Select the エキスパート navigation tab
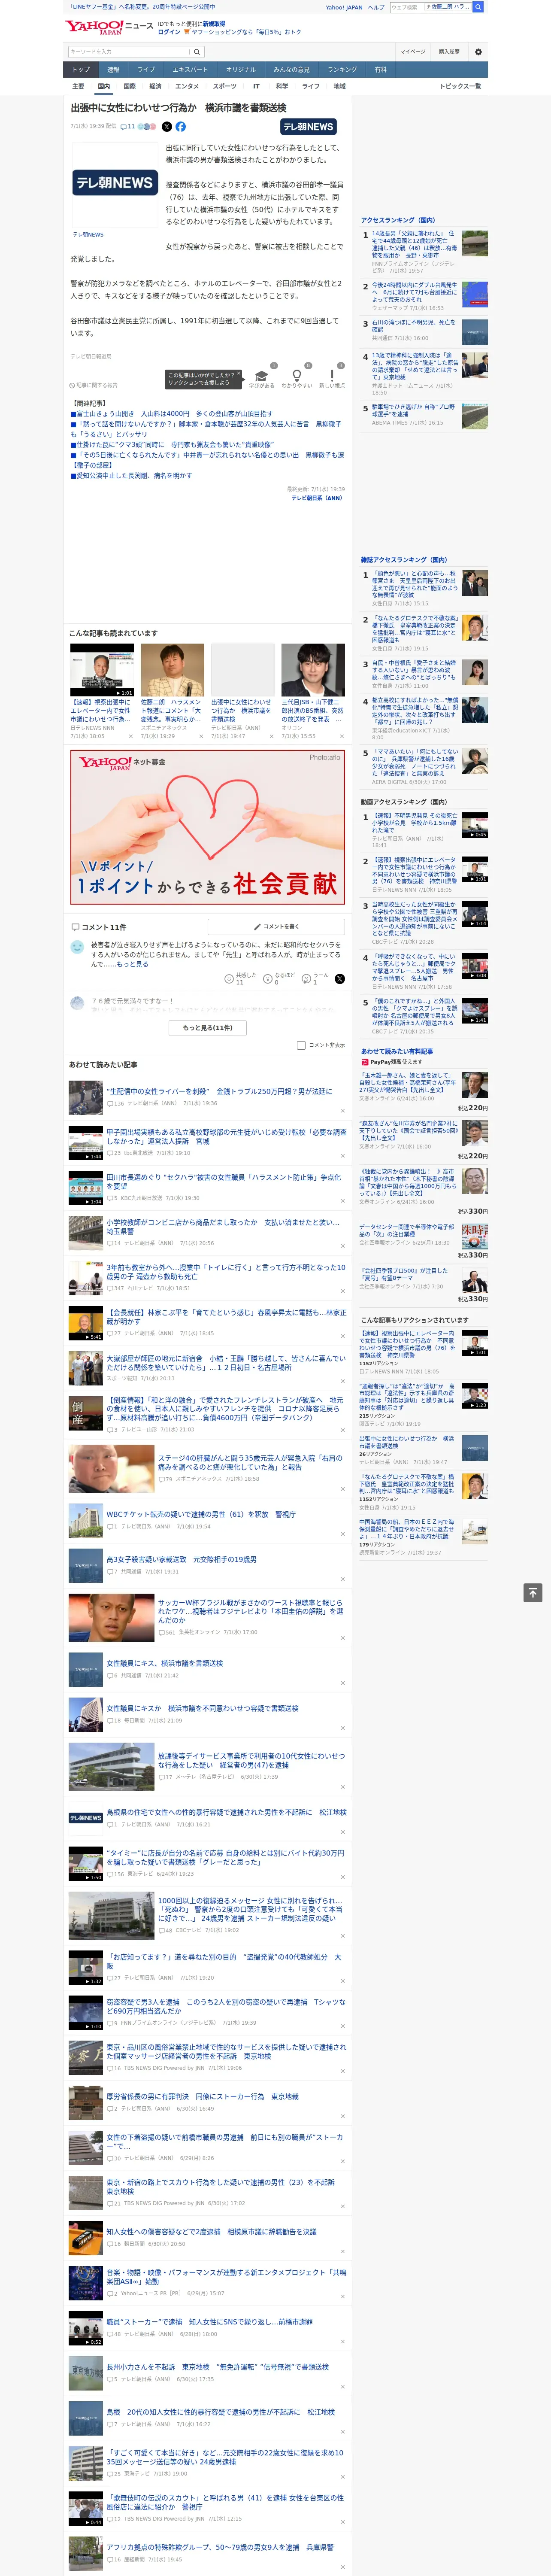The image size is (551, 2576). (190, 70)
